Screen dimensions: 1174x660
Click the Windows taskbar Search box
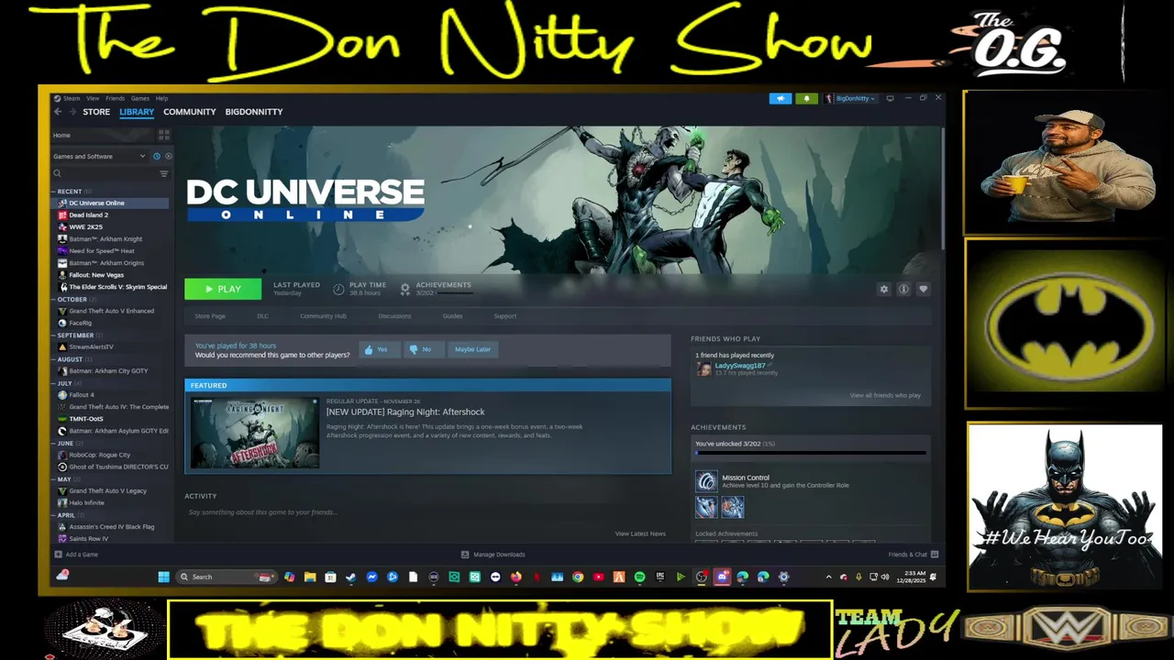tap(227, 577)
